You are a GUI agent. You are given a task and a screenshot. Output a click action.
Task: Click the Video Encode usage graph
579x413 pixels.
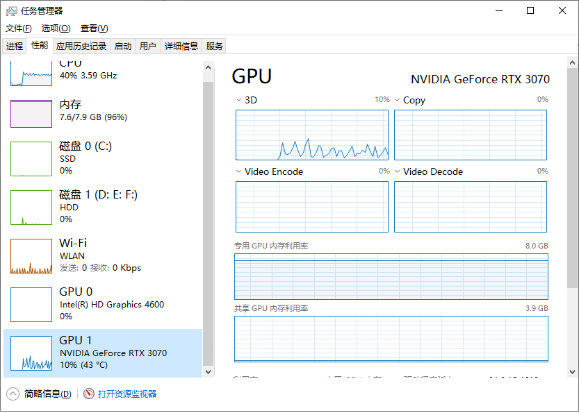312,207
